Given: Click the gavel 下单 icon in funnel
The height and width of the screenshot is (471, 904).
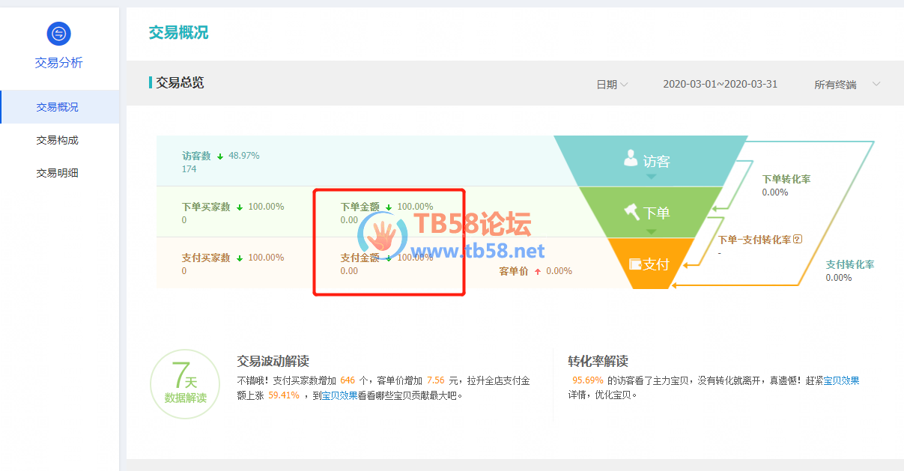Looking at the screenshot, I should point(632,212).
